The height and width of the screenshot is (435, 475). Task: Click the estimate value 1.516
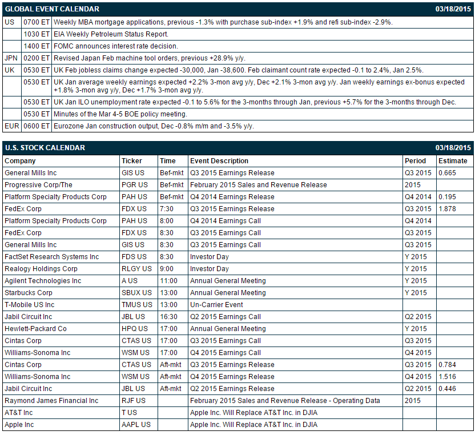coord(447,377)
